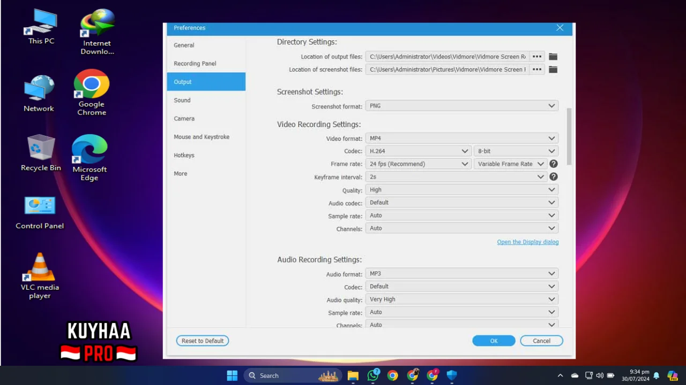Screen dimensions: 686x385
Task: Browse screenshot files location with ellipsis button
Action: 537,70
